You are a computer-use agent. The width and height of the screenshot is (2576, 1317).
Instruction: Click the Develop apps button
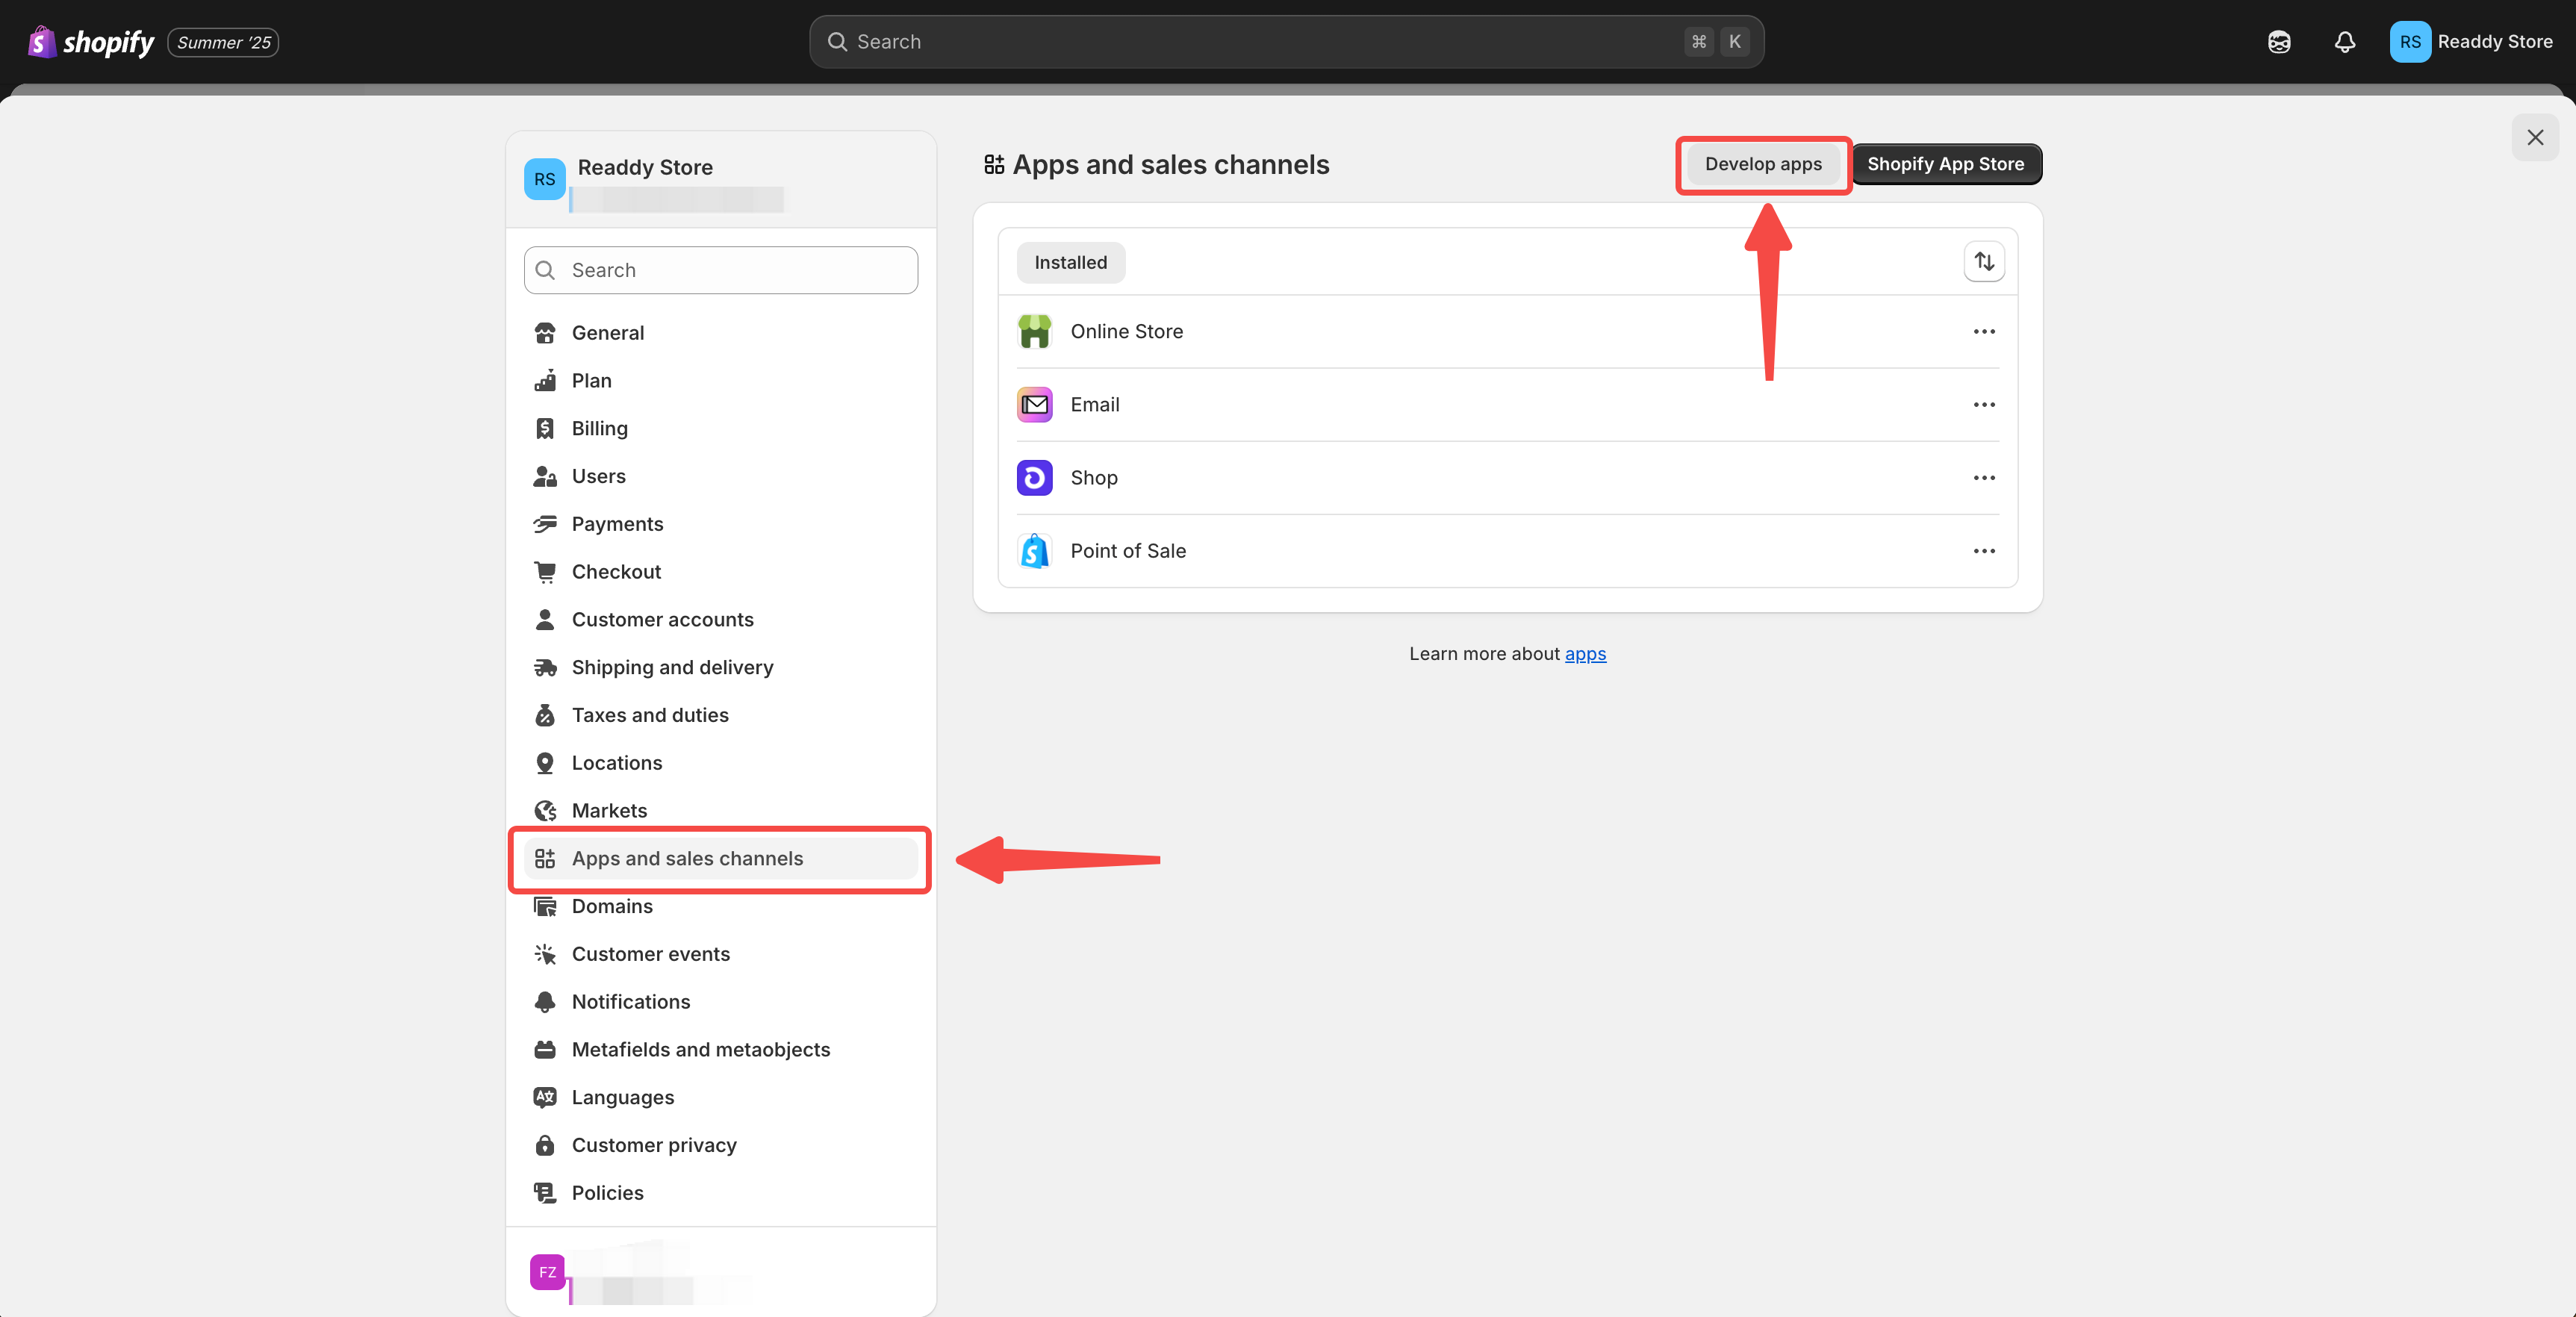click(x=1763, y=164)
